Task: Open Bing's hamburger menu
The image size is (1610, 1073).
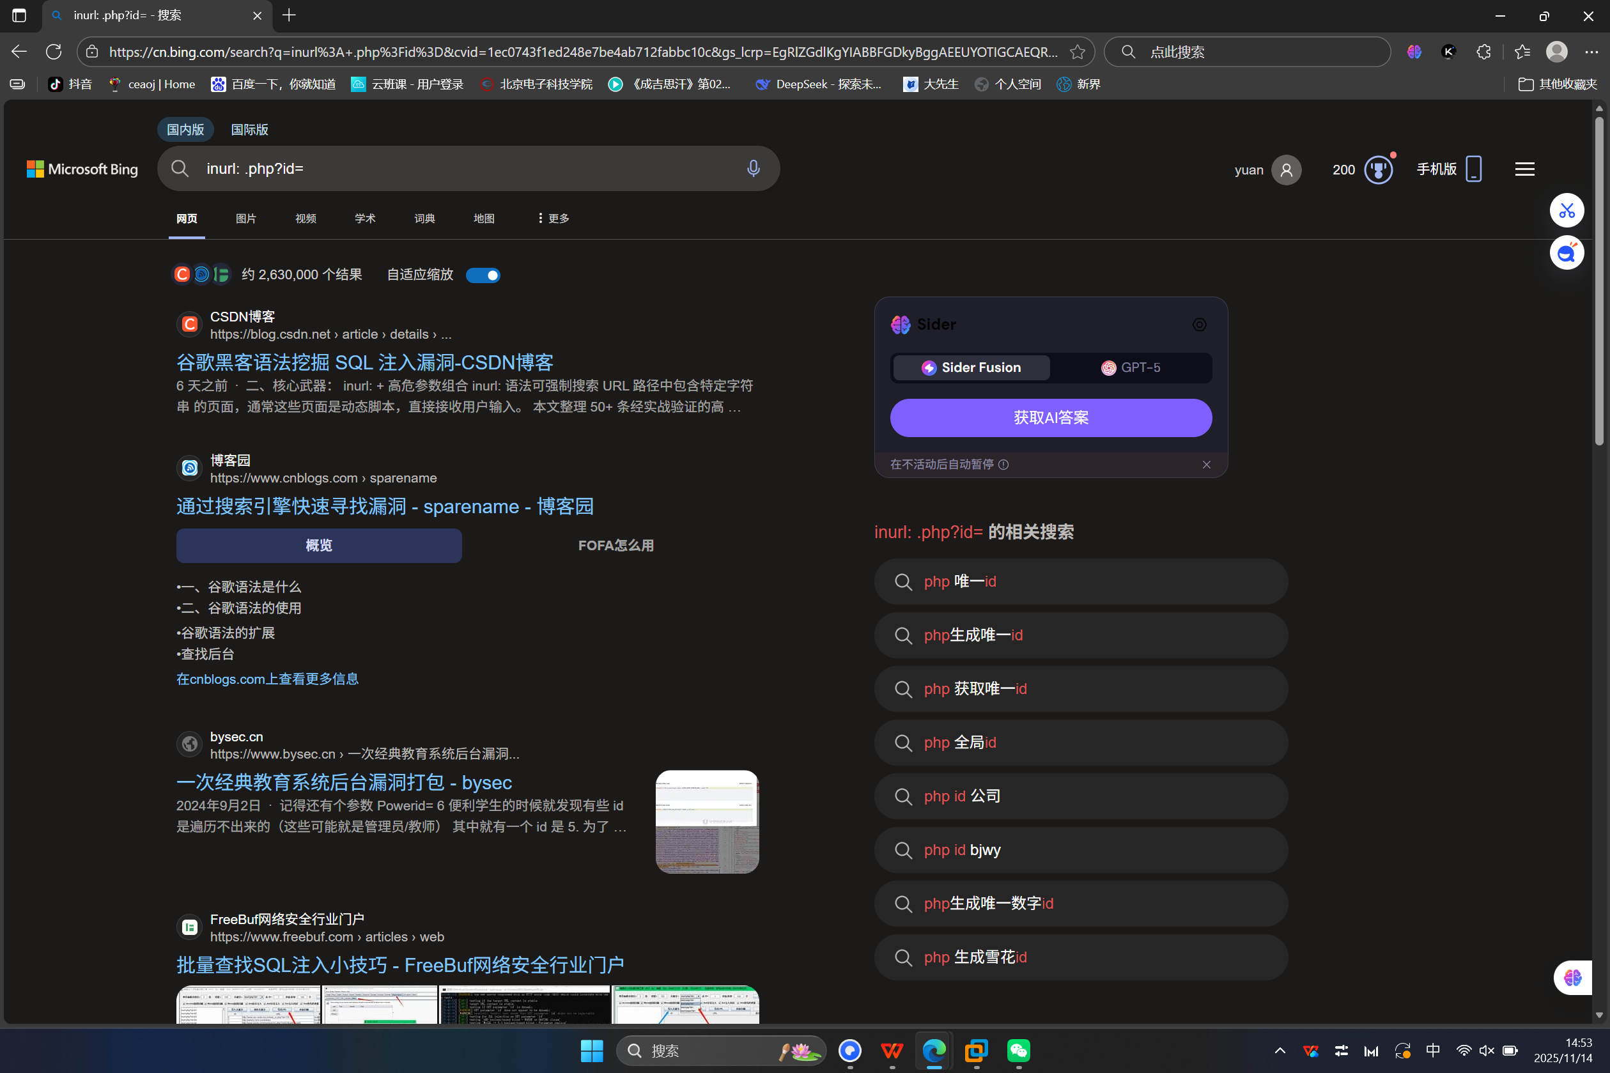Action: point(1524,168)
